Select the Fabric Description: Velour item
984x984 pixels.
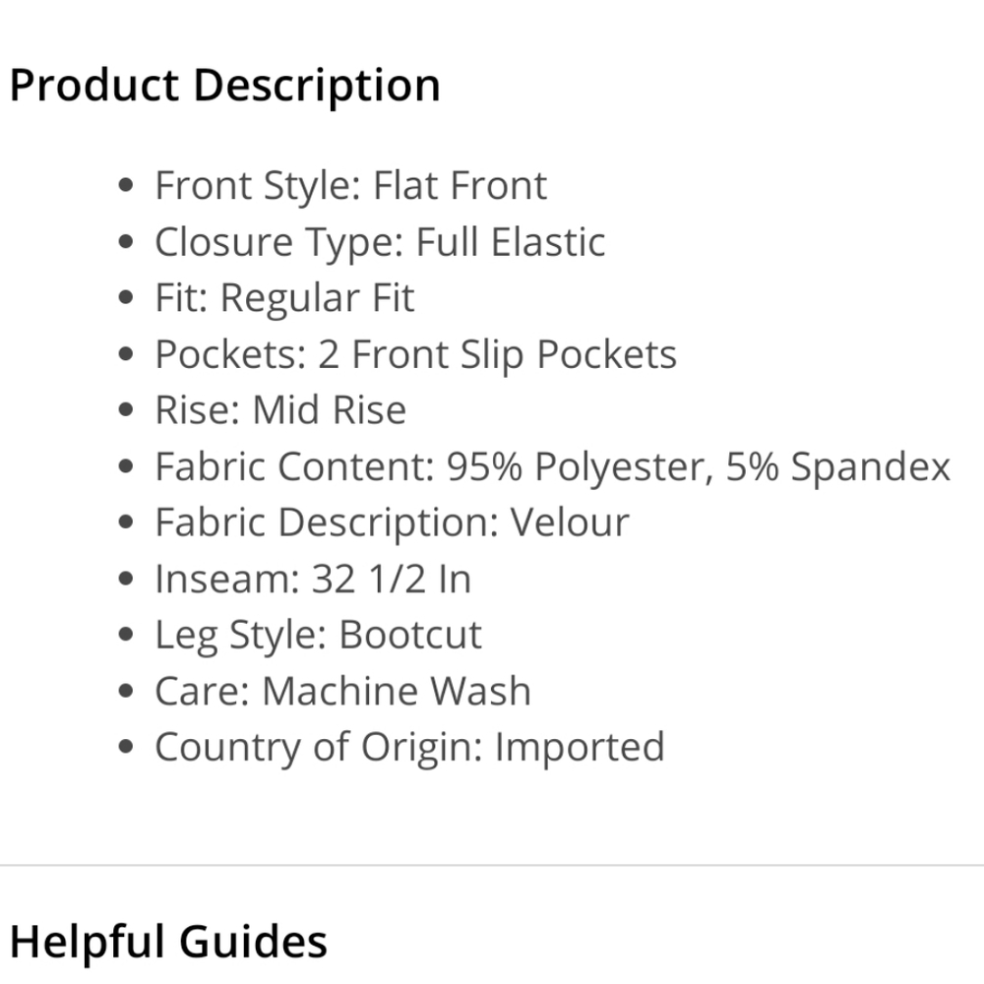click(392, 523)
